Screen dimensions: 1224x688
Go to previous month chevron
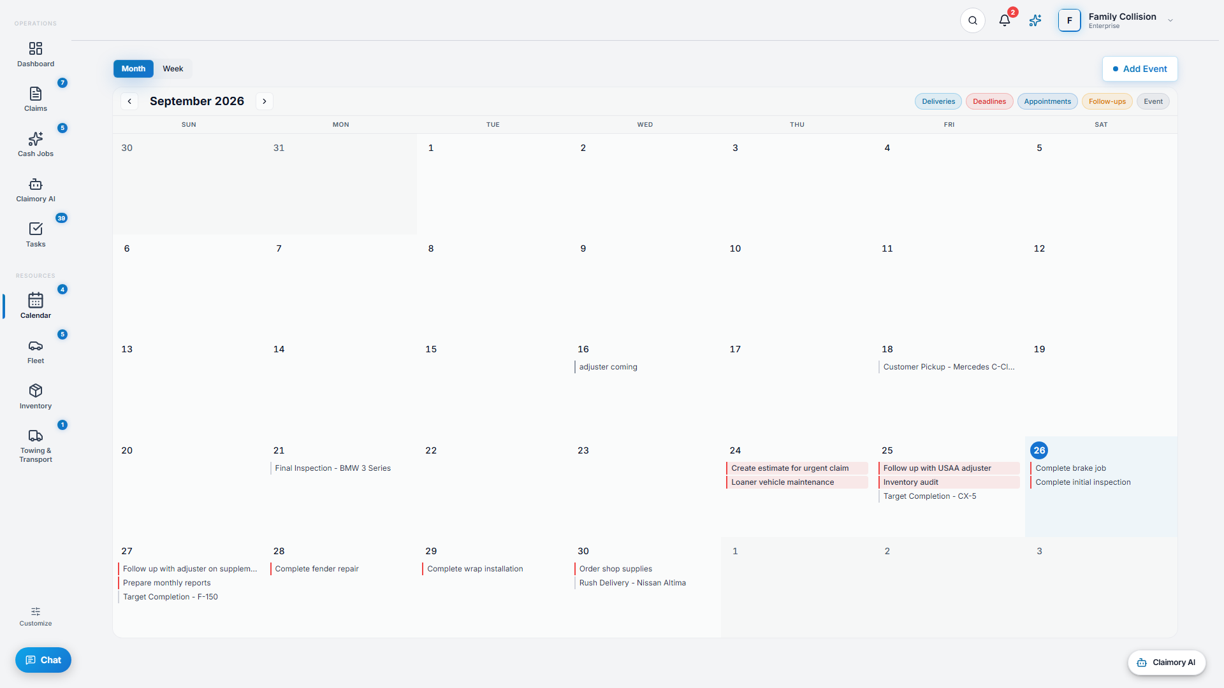pos(129,101)
